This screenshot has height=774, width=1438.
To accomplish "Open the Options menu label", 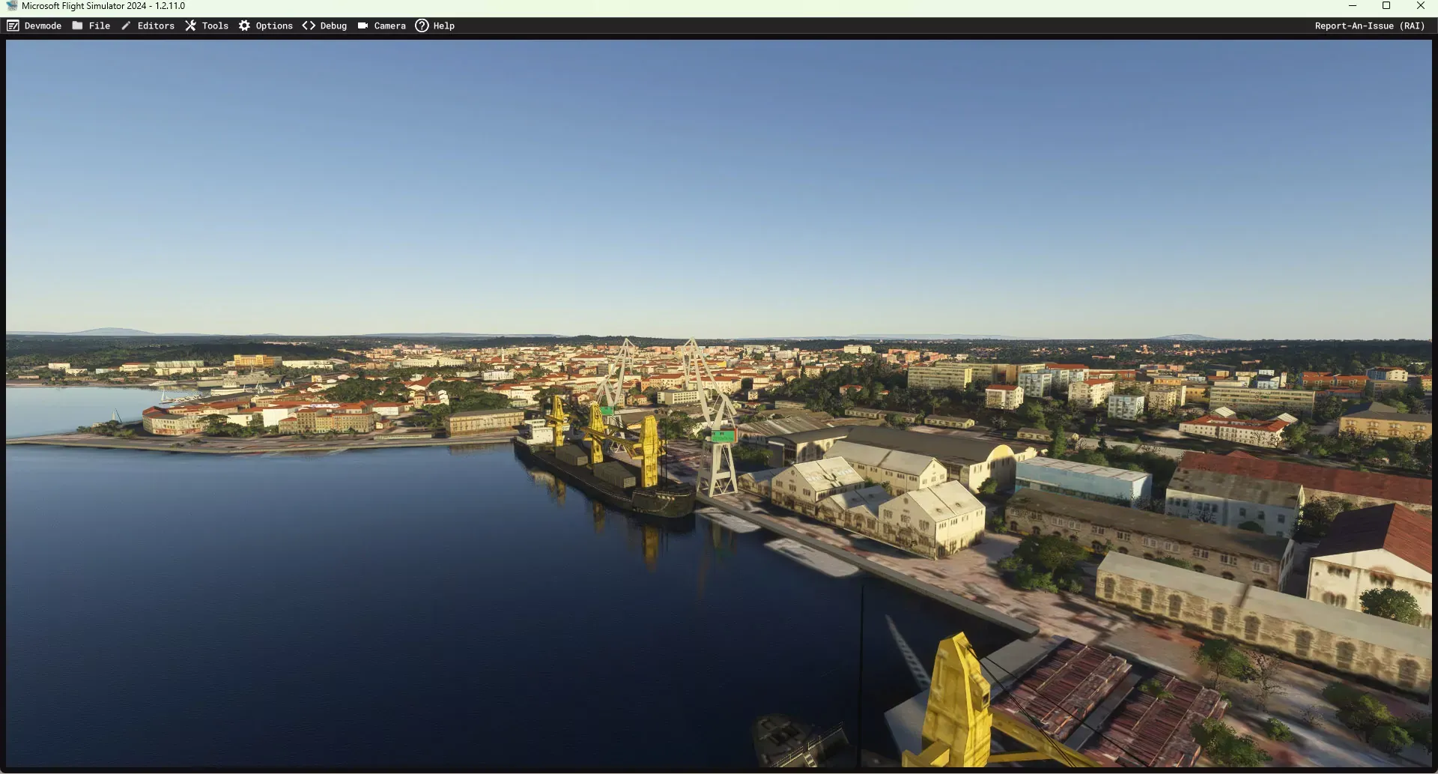I will click(274, 25).
